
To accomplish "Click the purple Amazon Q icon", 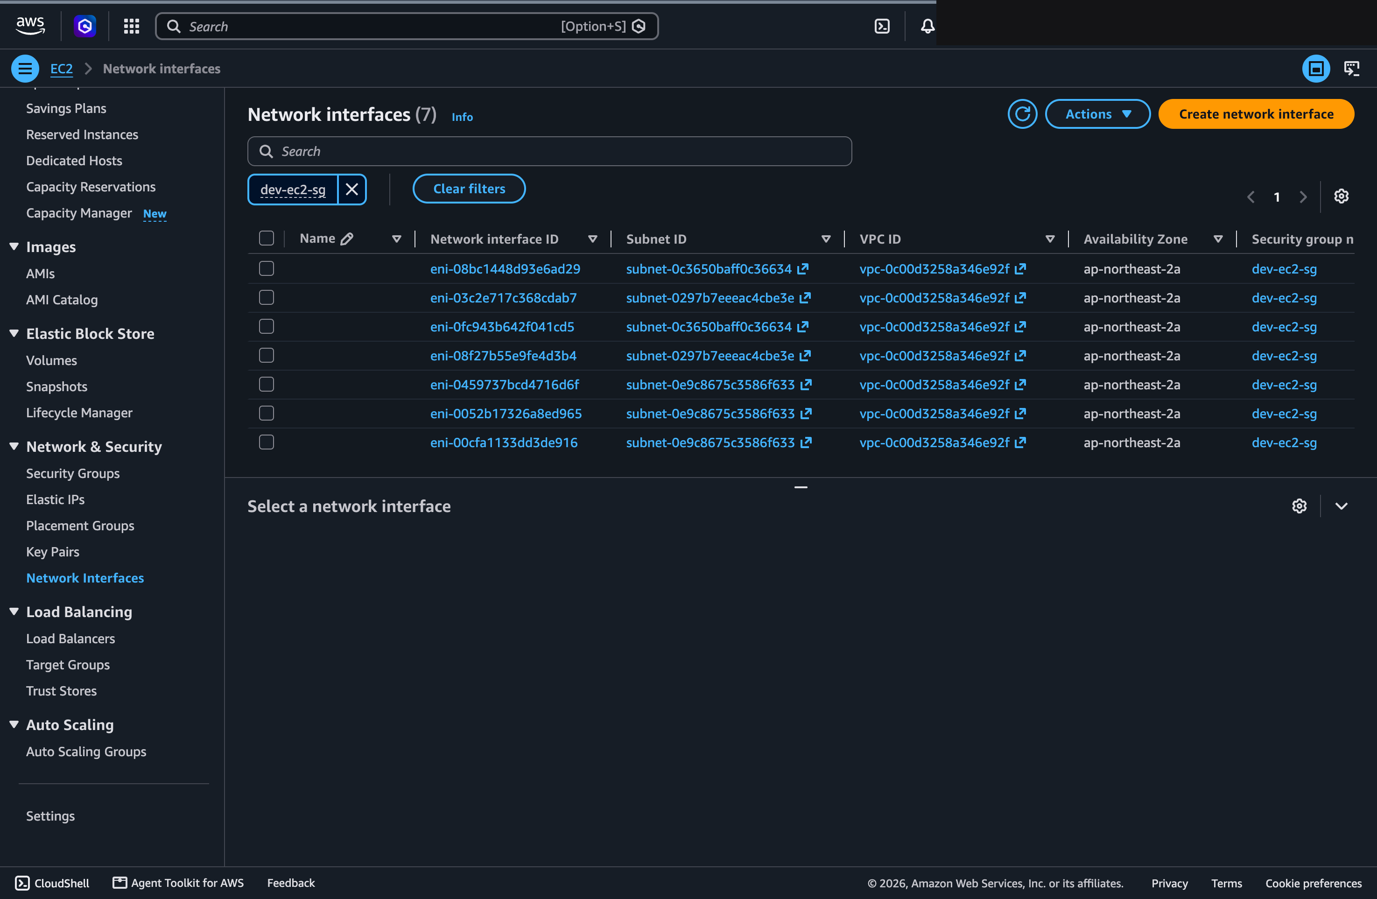I will point(85,26).
